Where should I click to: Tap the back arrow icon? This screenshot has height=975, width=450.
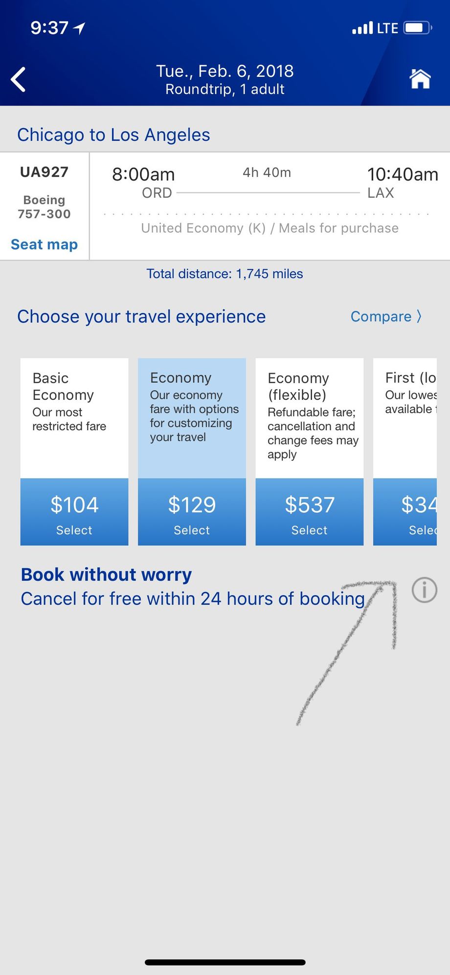[x=19, y=79]
